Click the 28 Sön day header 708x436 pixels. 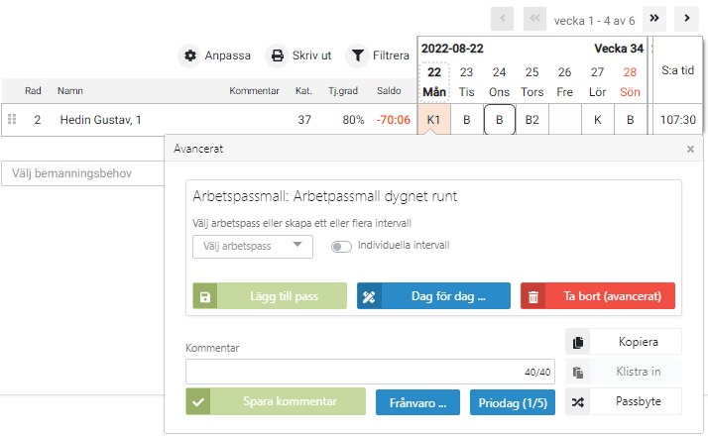(630, 82)
